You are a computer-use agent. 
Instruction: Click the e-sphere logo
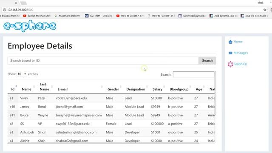click(x=30, y=26)
